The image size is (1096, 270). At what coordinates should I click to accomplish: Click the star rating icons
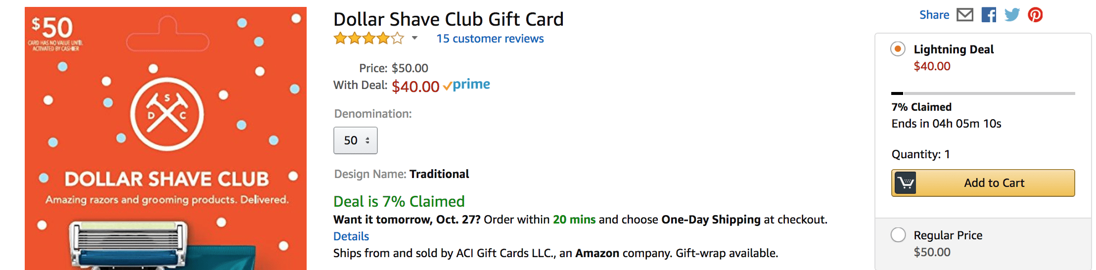[368, 39]
